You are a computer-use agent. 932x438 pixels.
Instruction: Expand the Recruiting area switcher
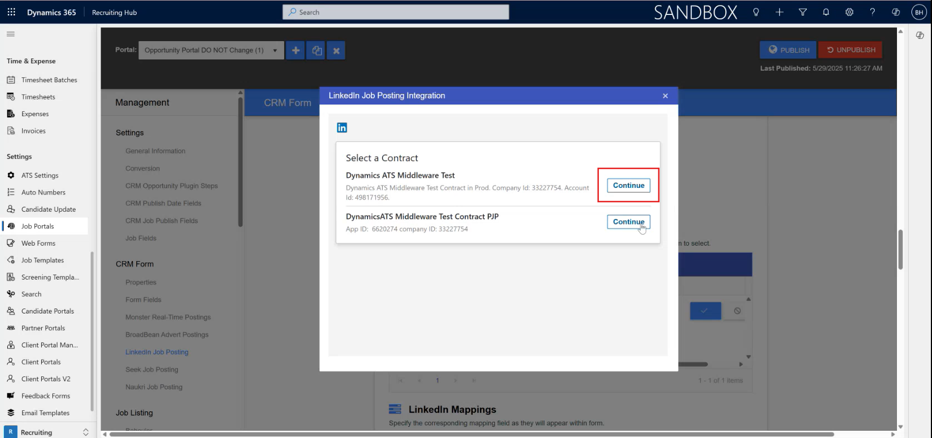pyautogui.click(x=86, y=432)
